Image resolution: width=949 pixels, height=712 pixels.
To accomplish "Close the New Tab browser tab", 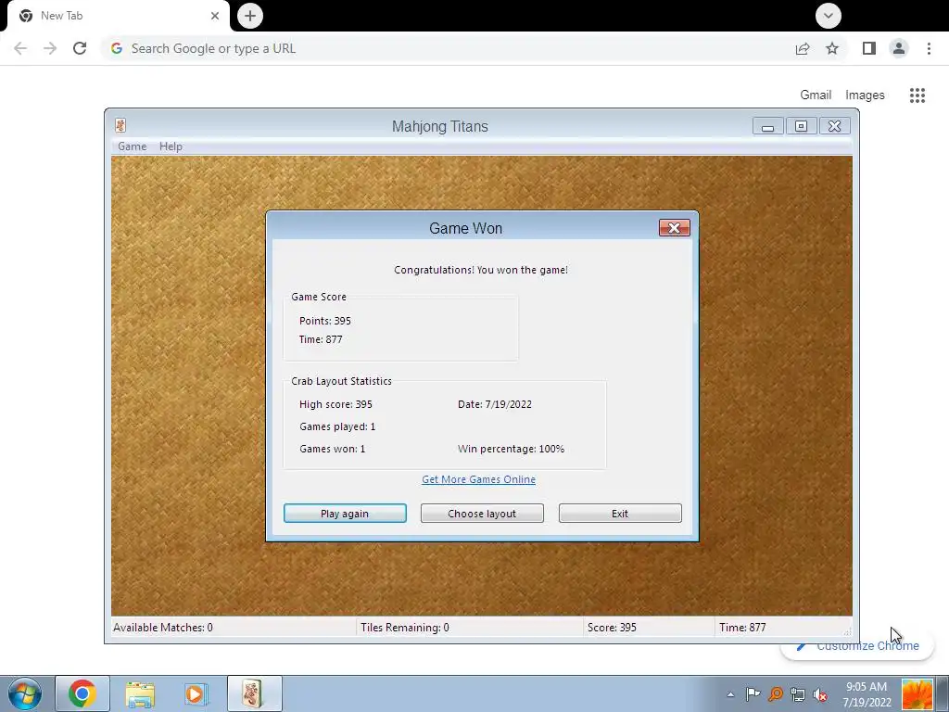I will coord(215,16).
